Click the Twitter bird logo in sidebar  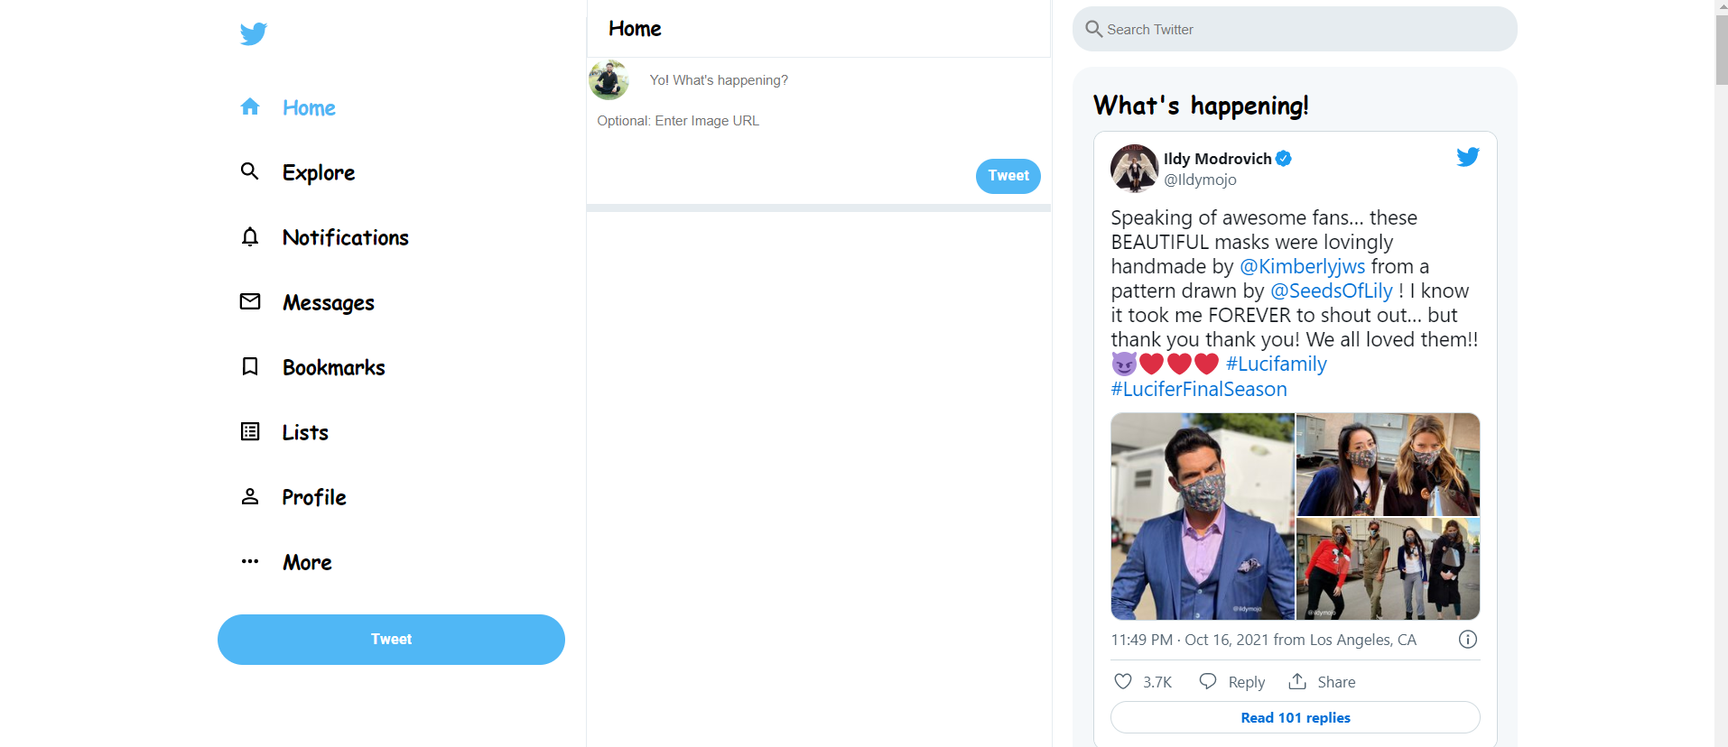(x=254, y=33)
